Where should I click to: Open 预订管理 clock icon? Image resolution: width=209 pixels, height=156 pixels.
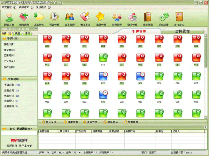[x=54, y=19]
